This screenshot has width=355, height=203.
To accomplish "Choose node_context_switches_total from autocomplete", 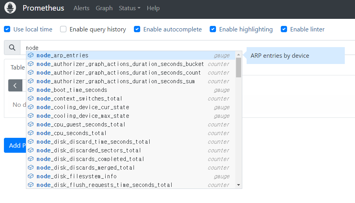I will (x=131, y=99).
